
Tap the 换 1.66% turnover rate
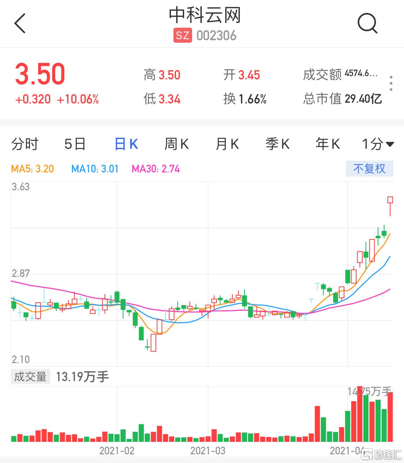245,99
